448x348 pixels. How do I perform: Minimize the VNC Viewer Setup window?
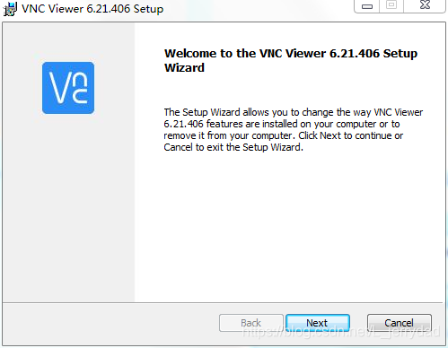(367, 6)
